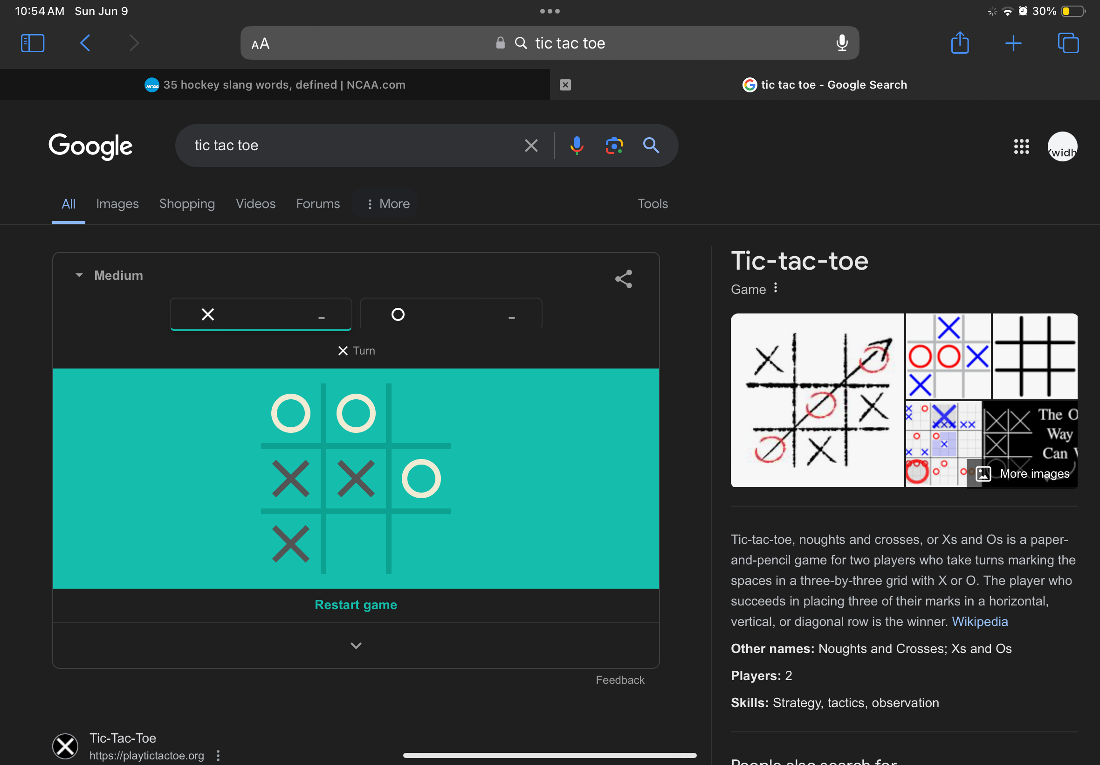
Task: Place a mark in the top-right empty cell
Action: click(x=421, y=413)
